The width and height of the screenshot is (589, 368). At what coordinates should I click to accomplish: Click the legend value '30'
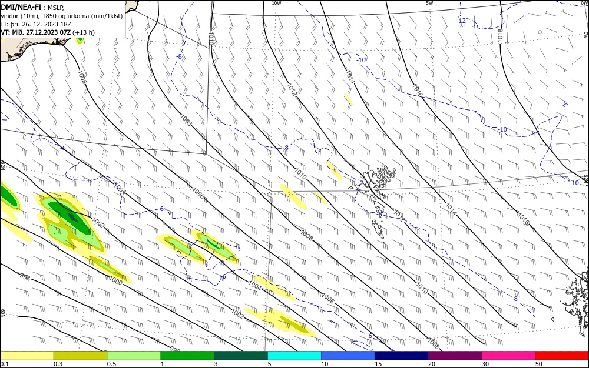485,364
